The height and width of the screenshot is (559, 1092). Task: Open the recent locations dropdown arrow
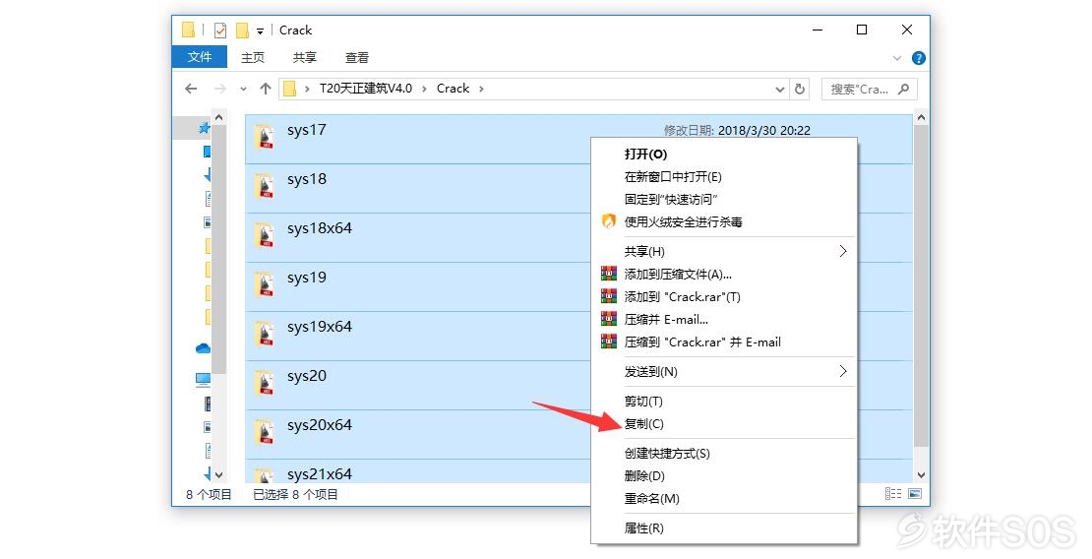click(x=243, y=89)
